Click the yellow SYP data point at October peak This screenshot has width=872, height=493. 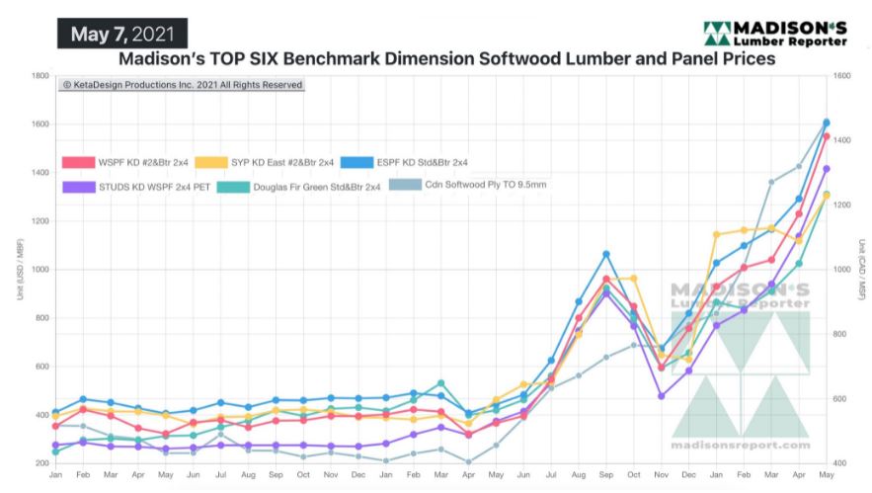[x=633, y=279]
